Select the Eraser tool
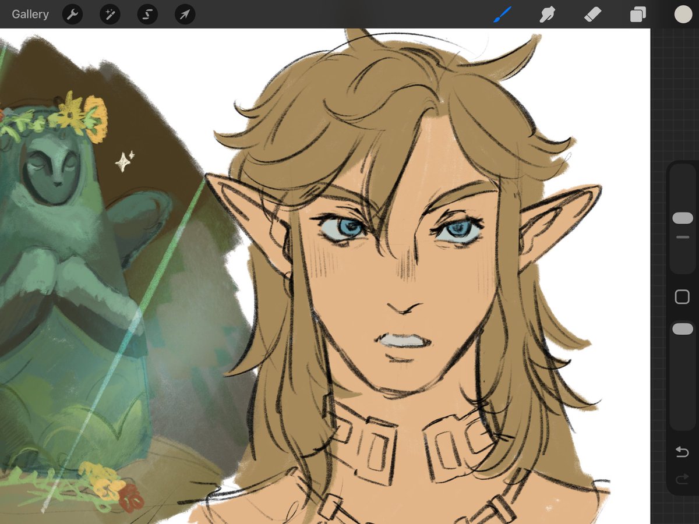 592,14
